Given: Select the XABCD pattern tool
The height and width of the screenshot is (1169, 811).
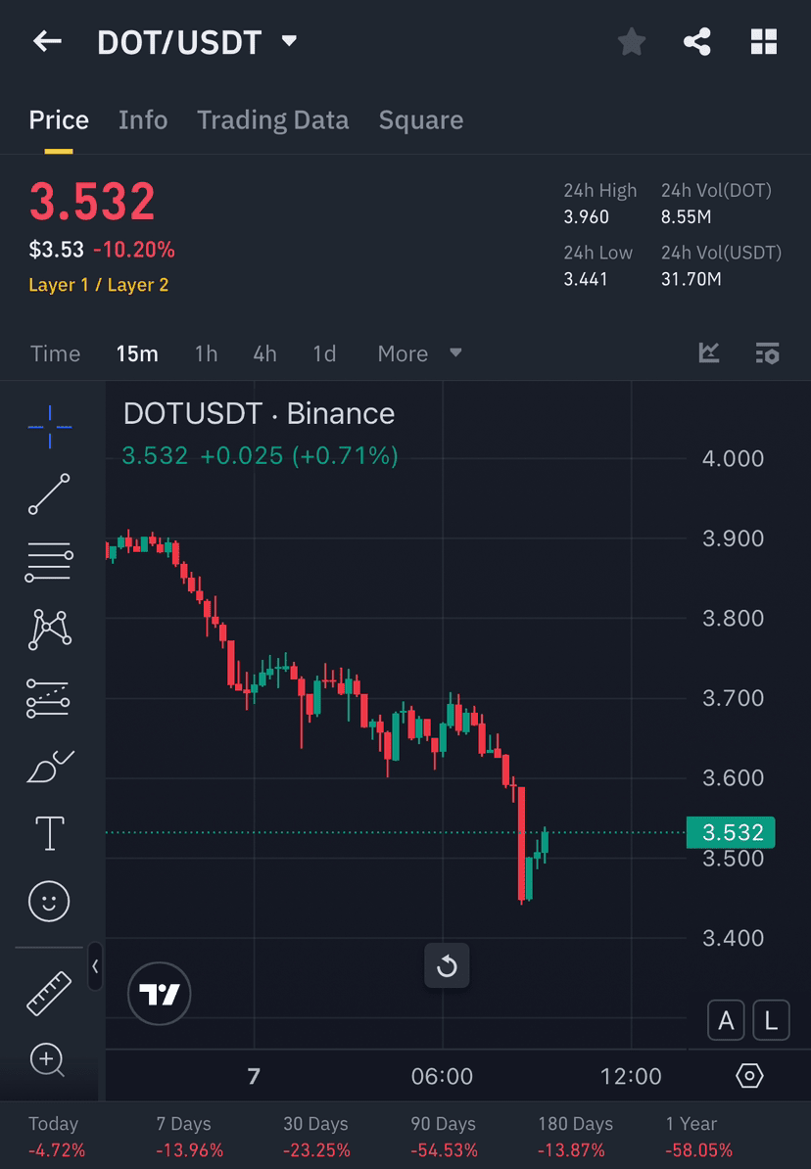Looking at the screenshot, I should click(x=49, y=630).
